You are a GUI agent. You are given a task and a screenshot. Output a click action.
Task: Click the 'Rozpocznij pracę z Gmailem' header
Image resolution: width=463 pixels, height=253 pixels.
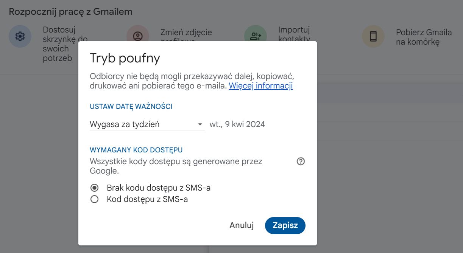(x=70, y=12)
